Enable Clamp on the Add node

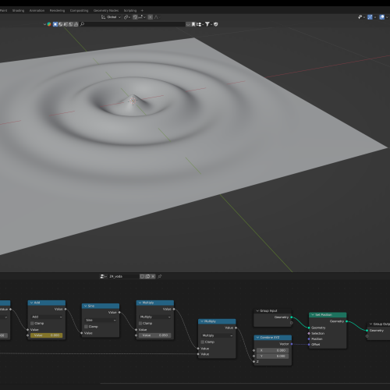[32, 323]
